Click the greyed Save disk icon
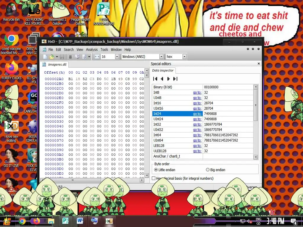303x227 pixels. [62, 57]
